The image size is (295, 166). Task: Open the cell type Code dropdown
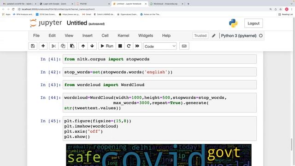[160, 46]
